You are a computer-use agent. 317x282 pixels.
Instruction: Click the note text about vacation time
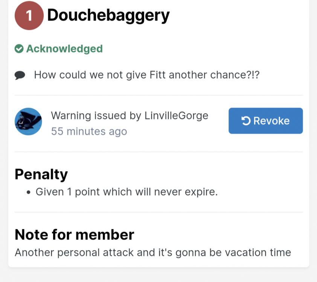coord(152,252)
